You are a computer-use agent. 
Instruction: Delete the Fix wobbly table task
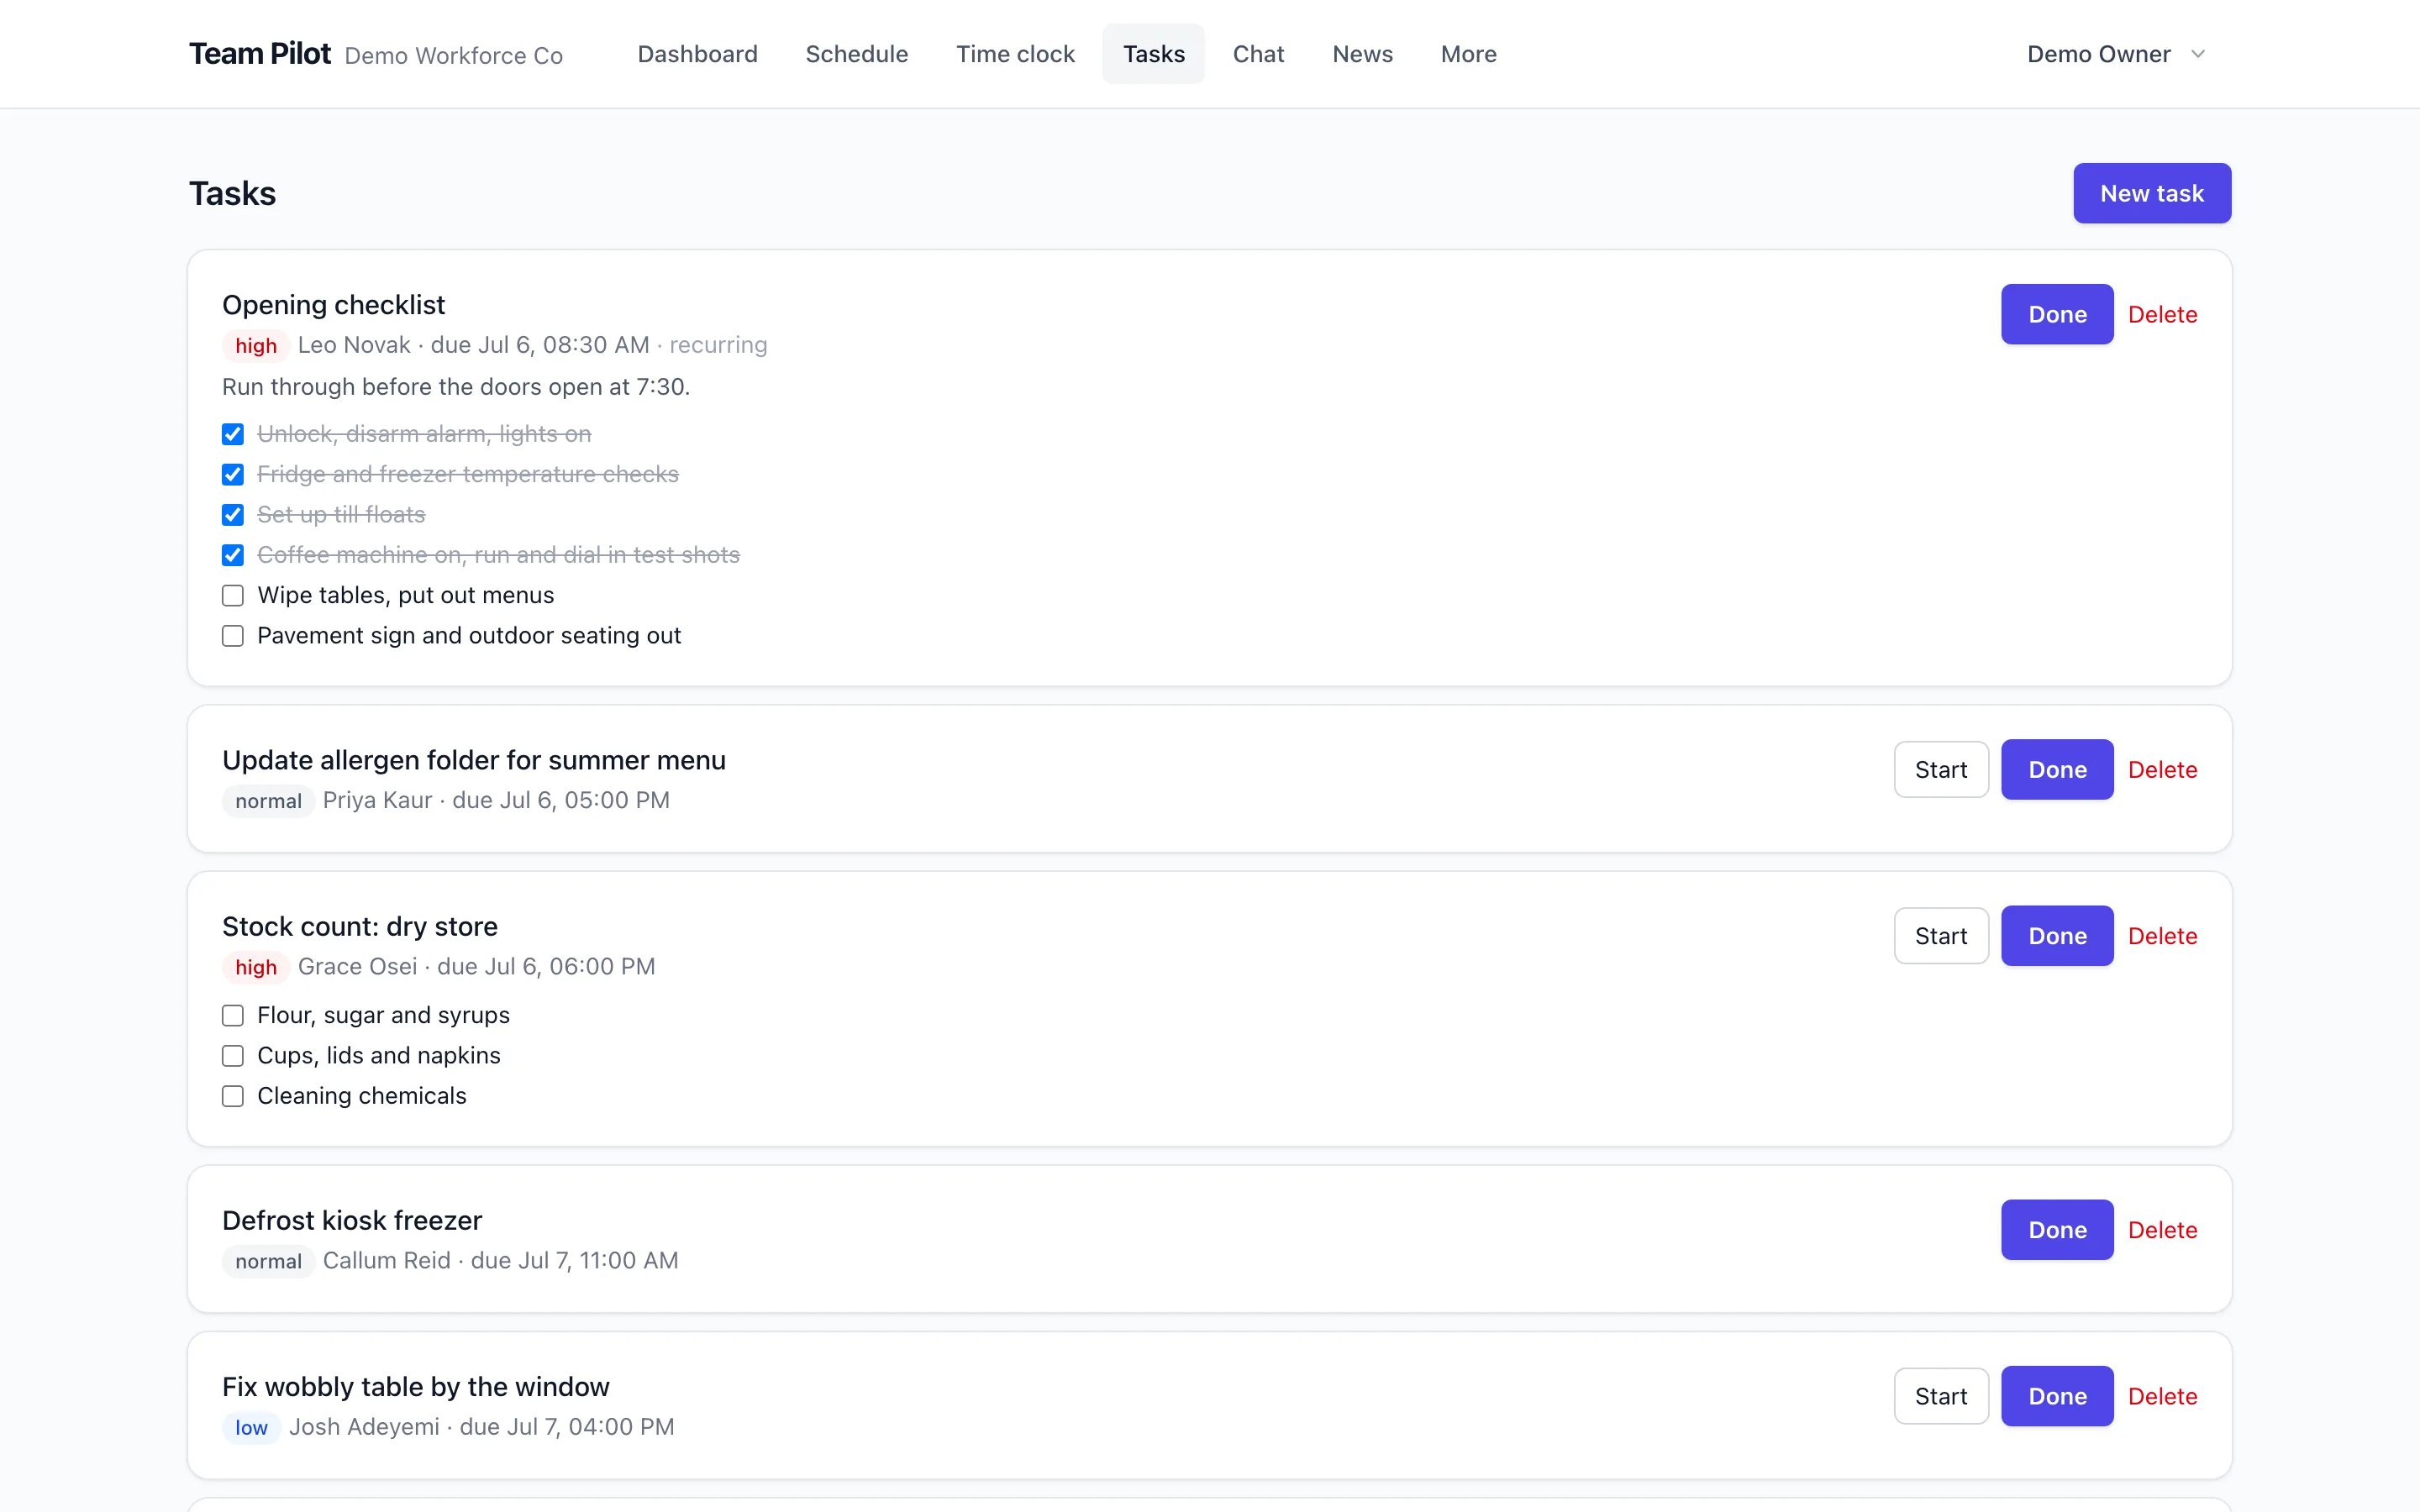coord(2162,1395)
